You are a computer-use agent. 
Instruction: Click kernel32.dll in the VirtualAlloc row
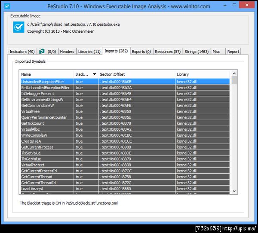(202, 129)
